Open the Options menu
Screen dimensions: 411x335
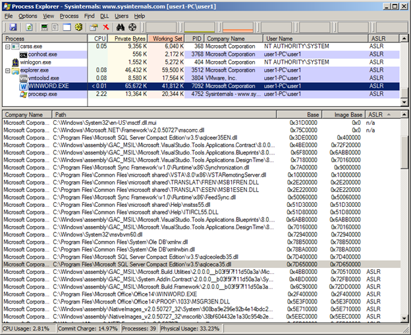[28, 16]
